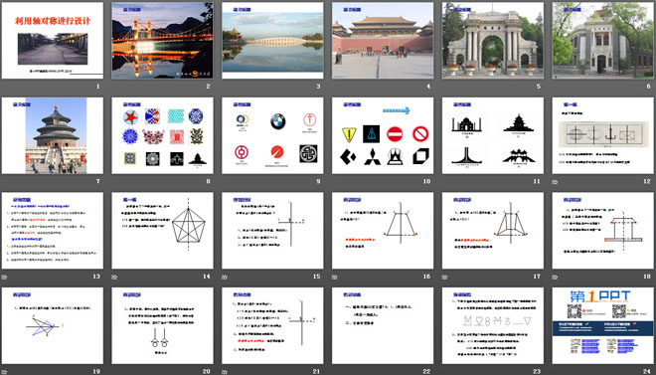Select slide 11 with the black building silhouettes

[x=493, y=135]
